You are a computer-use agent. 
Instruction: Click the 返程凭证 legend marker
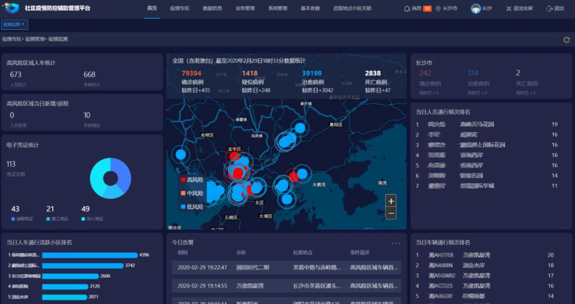click(x=13, y=219)
